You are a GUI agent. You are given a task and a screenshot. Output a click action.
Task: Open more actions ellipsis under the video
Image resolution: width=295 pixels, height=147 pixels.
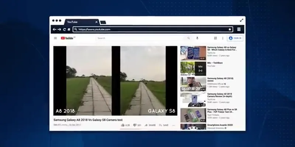coord(173,125)
